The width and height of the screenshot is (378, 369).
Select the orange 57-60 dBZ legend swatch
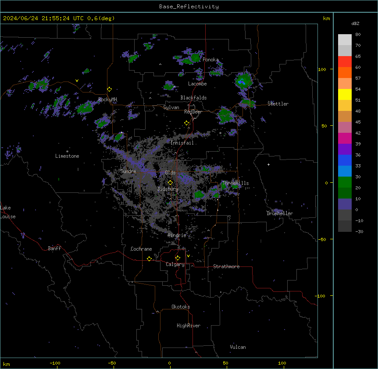coord(345,72)
